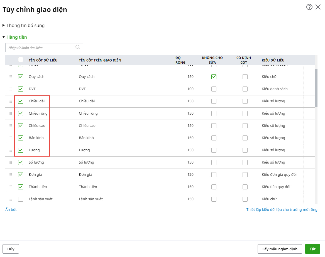
Task: Click the search magnifier icon
Action: coord(78,47)
